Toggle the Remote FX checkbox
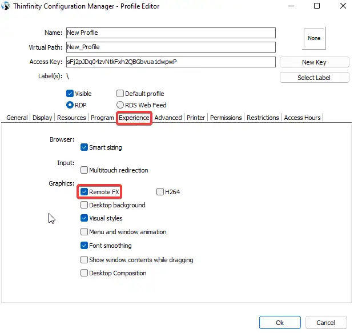 84,192
